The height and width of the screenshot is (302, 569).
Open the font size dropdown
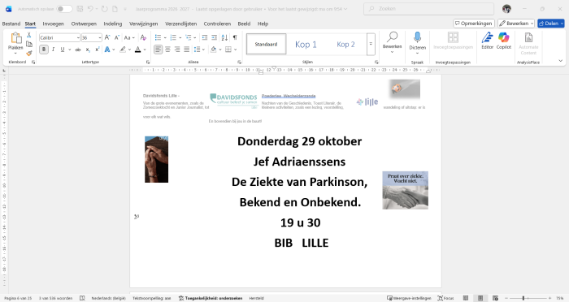pos(100,37)
